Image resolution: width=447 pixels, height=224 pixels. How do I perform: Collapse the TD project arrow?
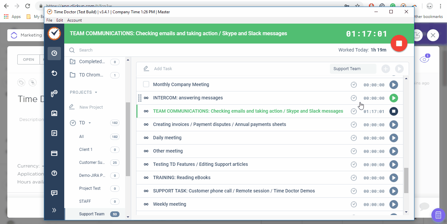coord(90,123)
